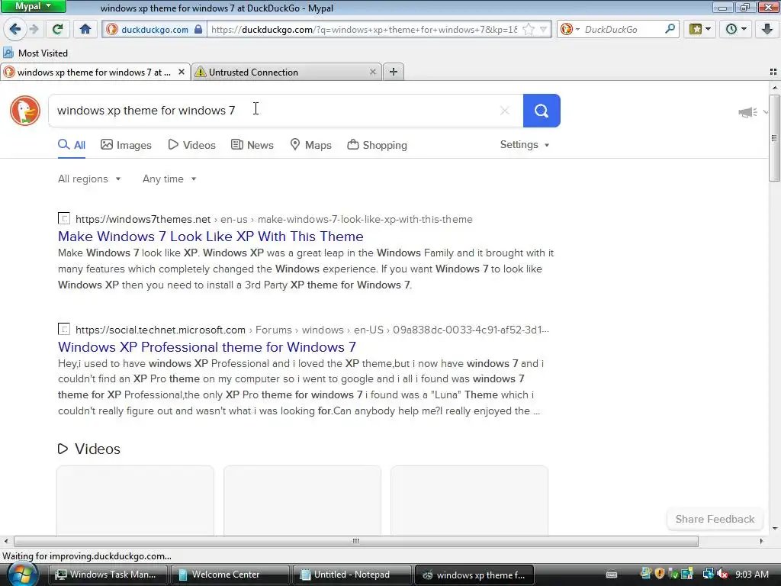
Task: Switch to Images results
Action: point(126,145)
